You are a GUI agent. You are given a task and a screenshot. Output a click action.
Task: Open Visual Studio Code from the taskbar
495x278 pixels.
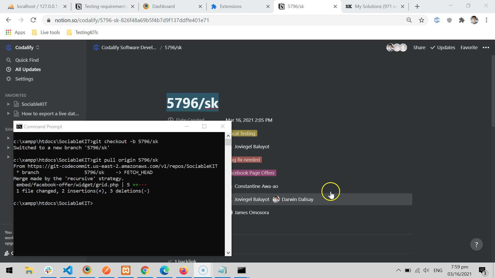click(x=68, y=270)
